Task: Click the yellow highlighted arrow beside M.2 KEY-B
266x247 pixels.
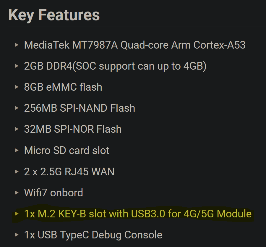Action: click(x=17, y=214)
